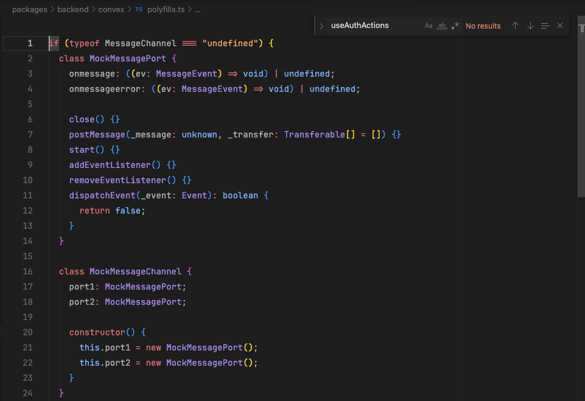Toggle Find in Selection icon
This screenshot has width=585, height=401.
[x=545, y=26]
